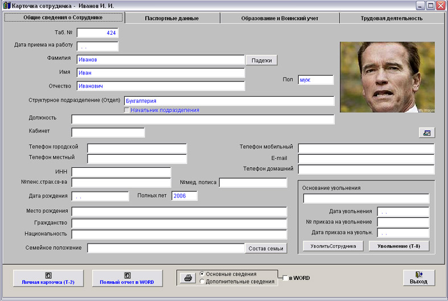
Task: Click the app icon in title bar
Action: click(x=6, y=6)
